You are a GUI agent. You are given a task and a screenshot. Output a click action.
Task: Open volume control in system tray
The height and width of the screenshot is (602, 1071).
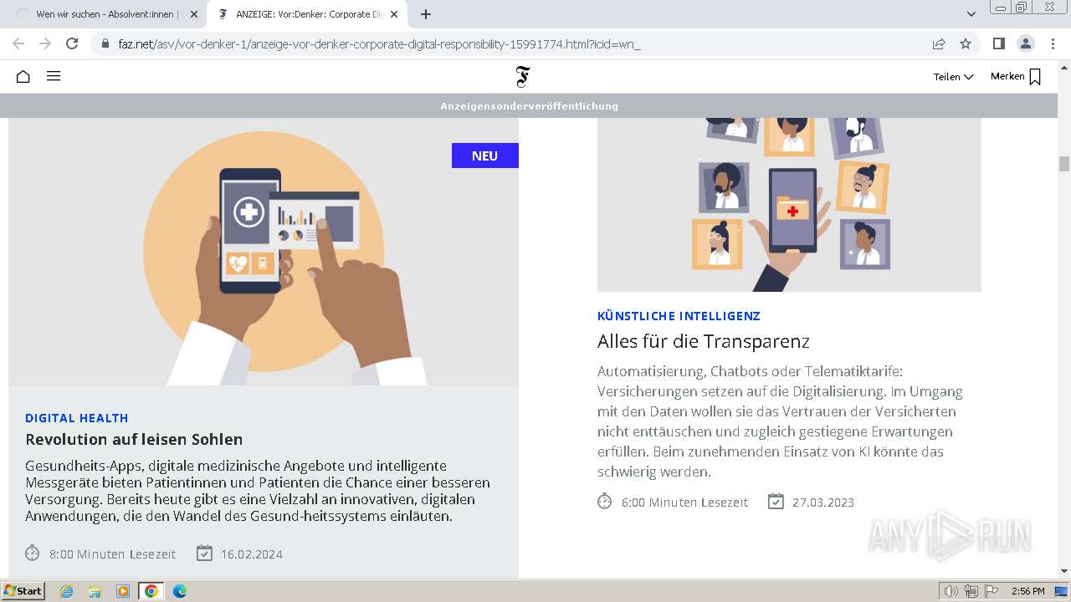coord(951,591)
